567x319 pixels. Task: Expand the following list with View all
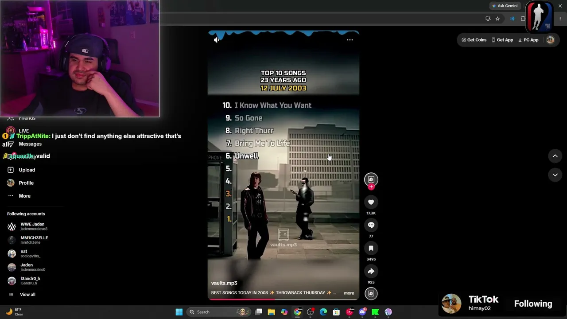pyautogui.click(x=22, y=295)
